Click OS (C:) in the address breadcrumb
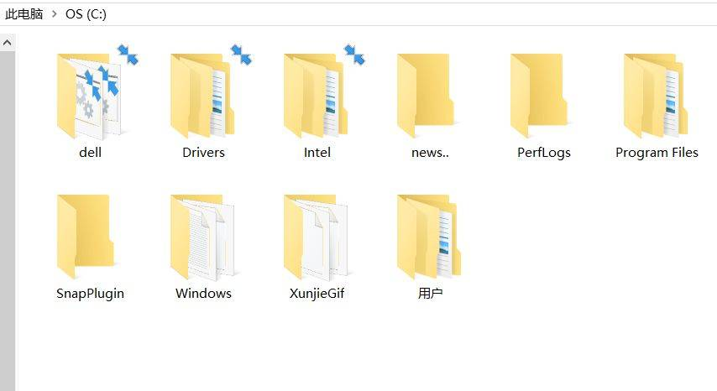The height and width of the screenshot is (391, 717). [86, 14]
